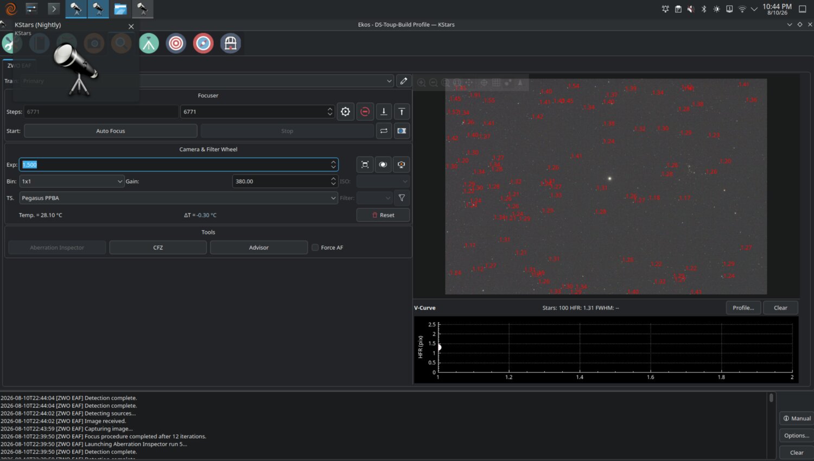Open the optical train dropdown arrow
814x461 pixels.
[389, 81]
